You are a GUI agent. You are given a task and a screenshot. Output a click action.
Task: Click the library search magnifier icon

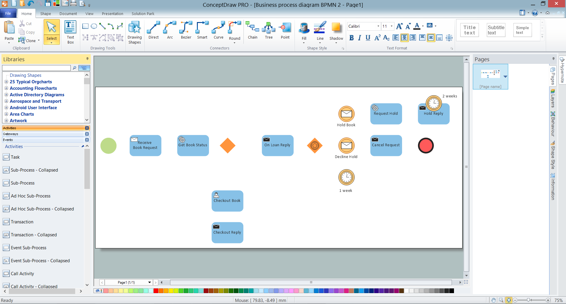click(x=75, y=68)
